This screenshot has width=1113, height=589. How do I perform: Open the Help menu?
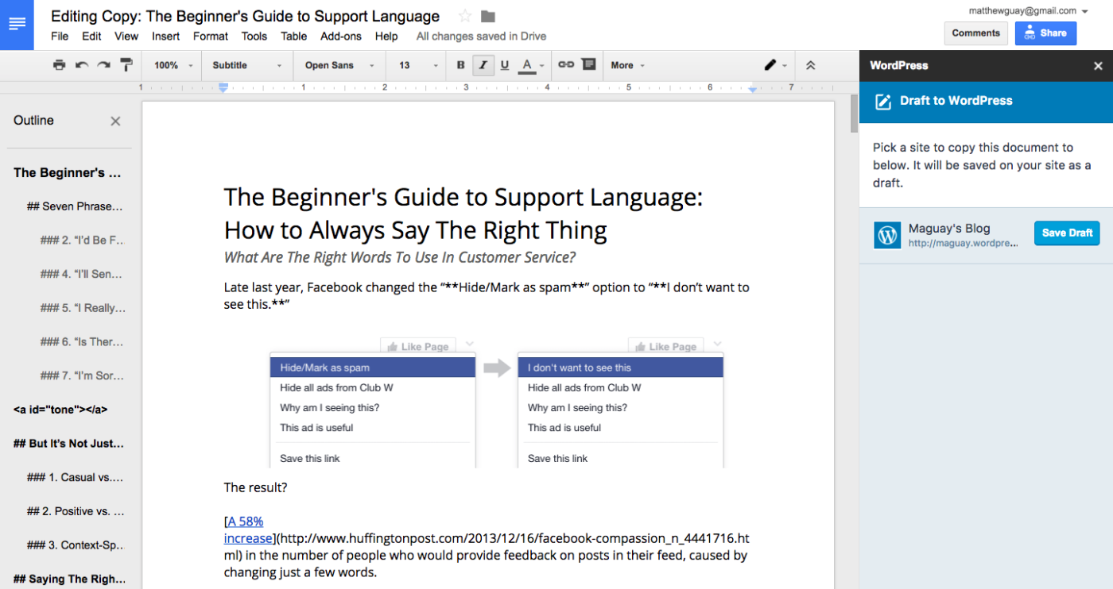[x=386, y=36]
